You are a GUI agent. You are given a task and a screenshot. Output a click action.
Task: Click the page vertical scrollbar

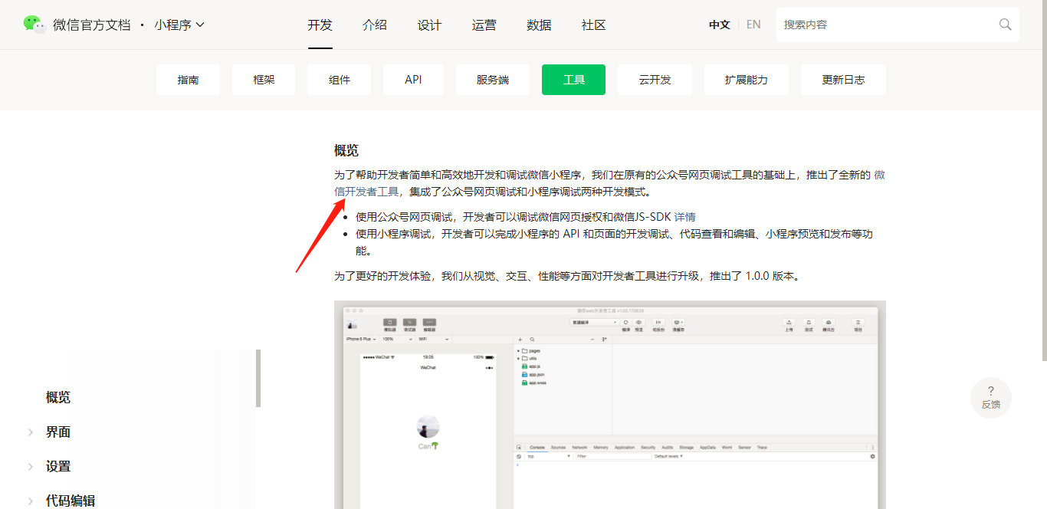tap(1044, 180)
